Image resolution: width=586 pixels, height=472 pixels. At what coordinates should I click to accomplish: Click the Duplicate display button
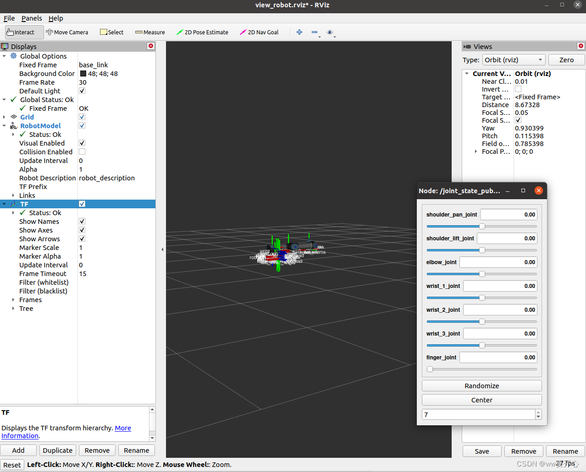tap(58, 450)
